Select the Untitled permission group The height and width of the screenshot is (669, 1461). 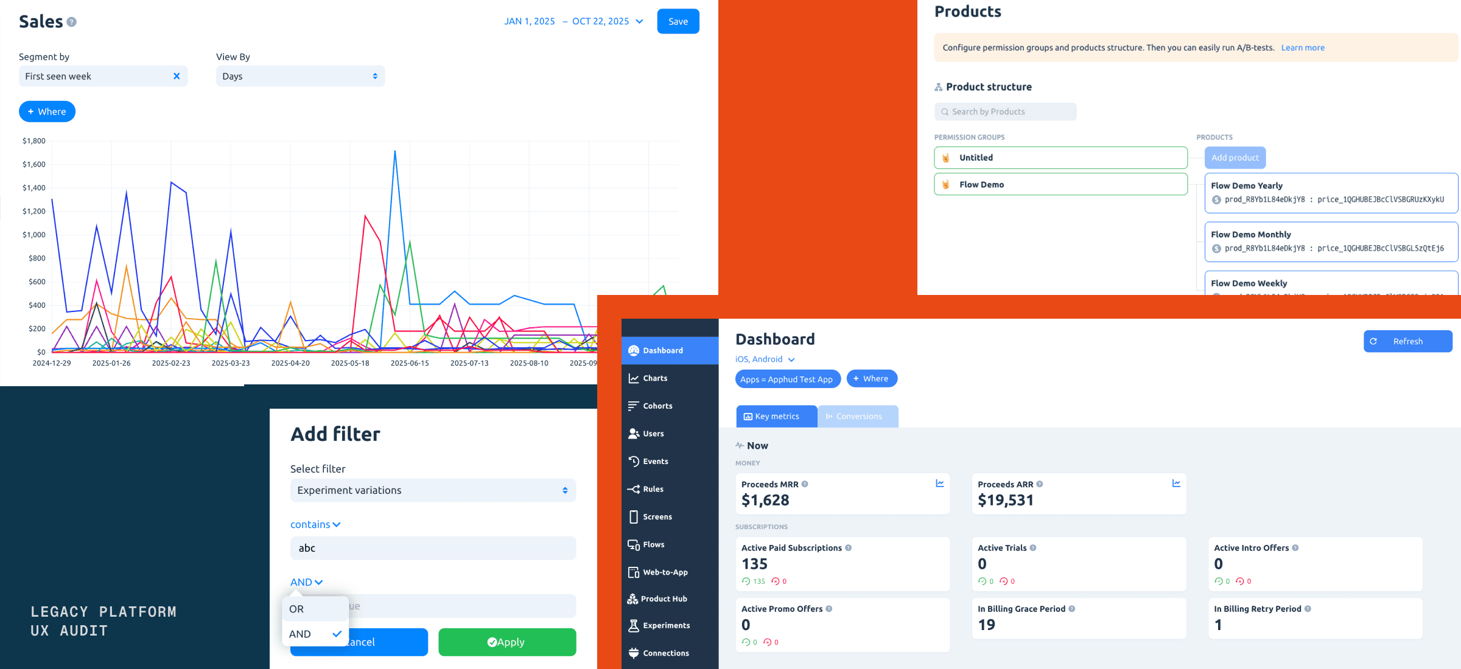point(1060,158)
